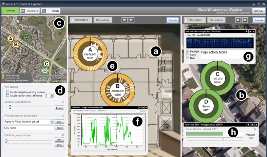The image size is (267, 157).
Task: Click the blue LCD display preview
Action: 220,43
